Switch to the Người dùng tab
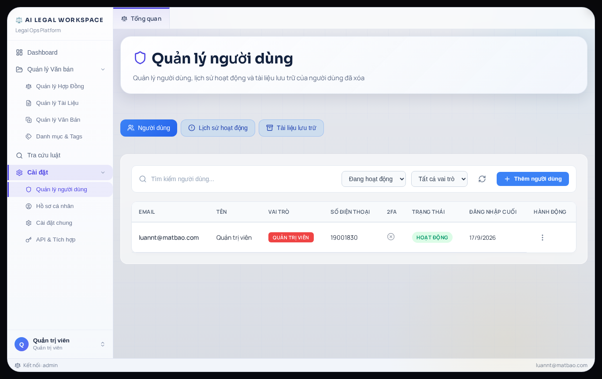 (x=149, y=128)
